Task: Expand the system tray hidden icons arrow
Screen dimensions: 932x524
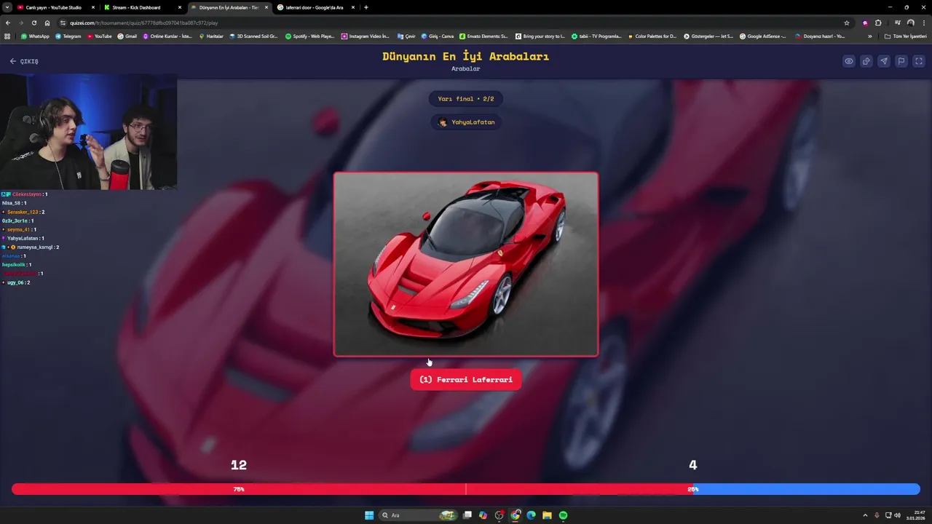Action: point(865,515)
